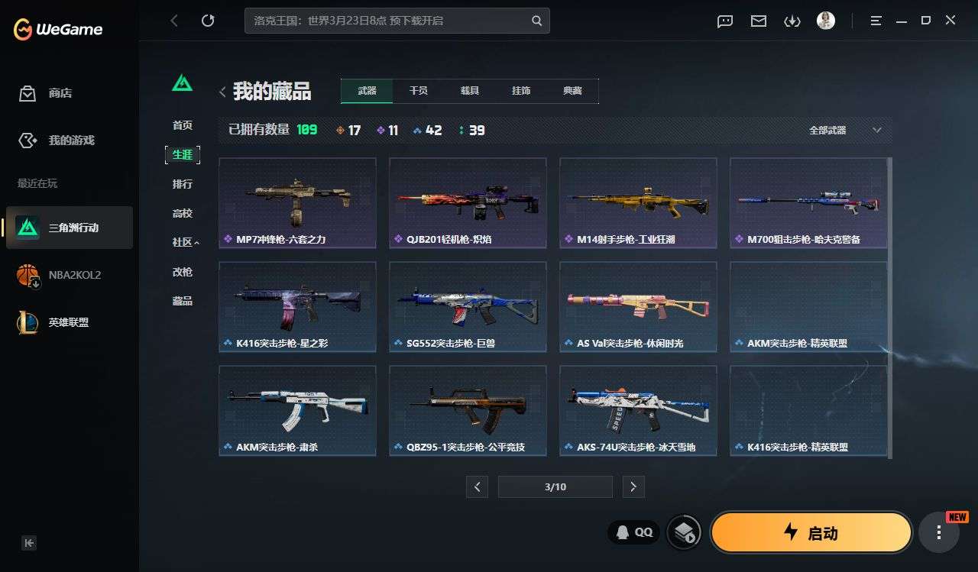978x572 pixels.
Task: Open the download manager icon
Action: (792, 21)
